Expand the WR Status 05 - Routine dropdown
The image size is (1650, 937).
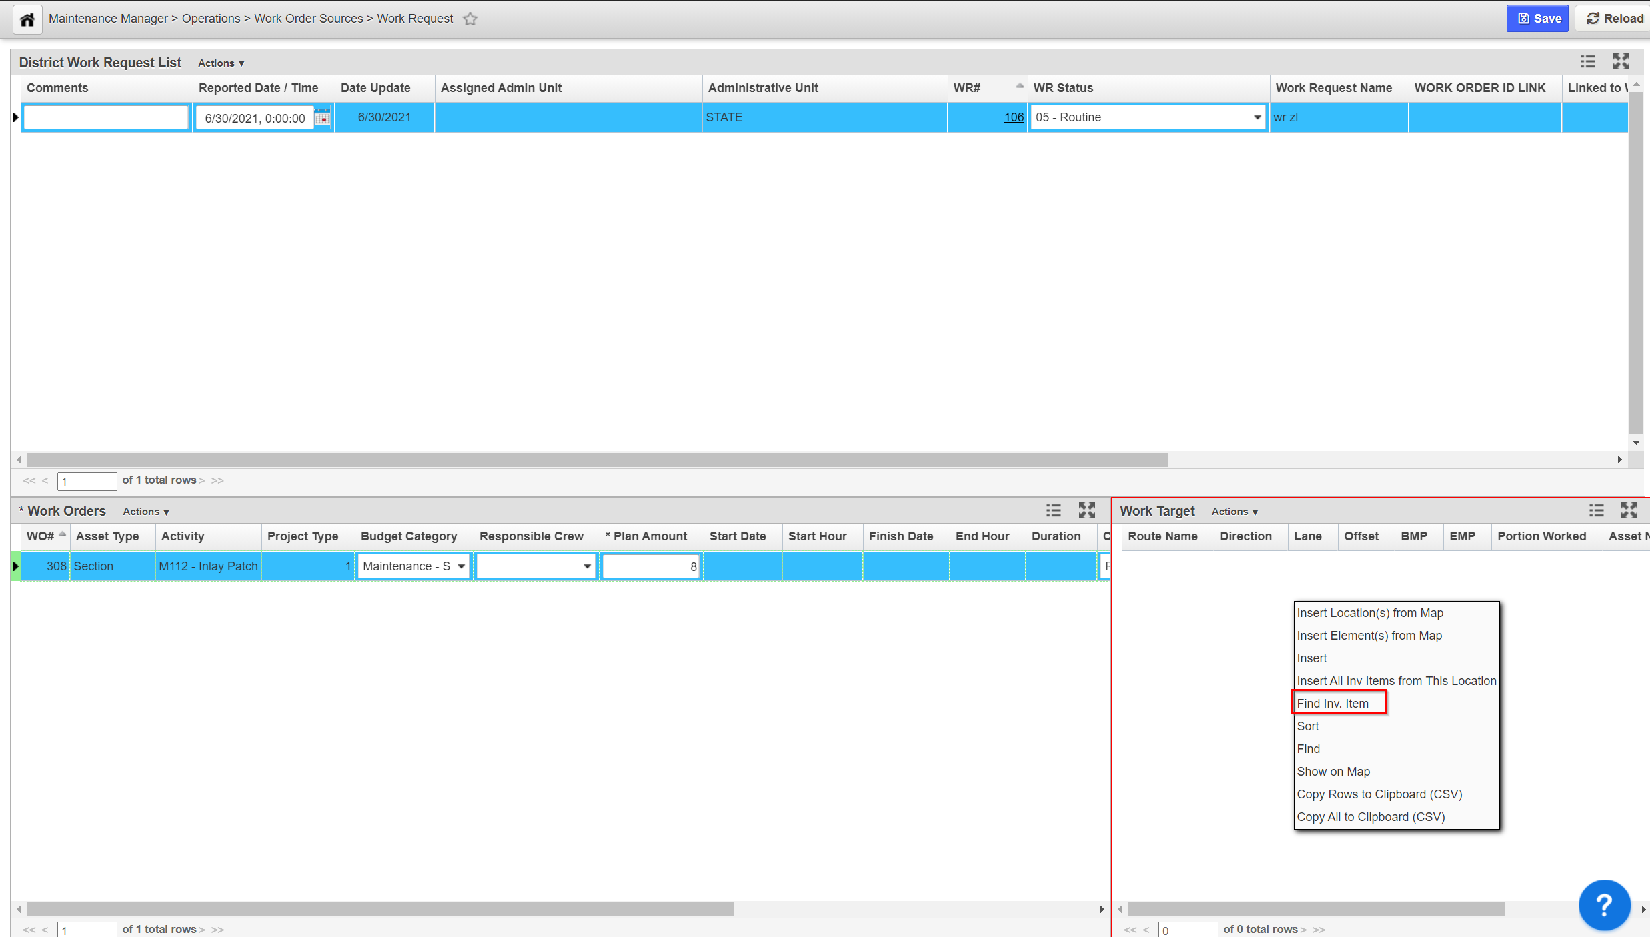(1257, 117)
